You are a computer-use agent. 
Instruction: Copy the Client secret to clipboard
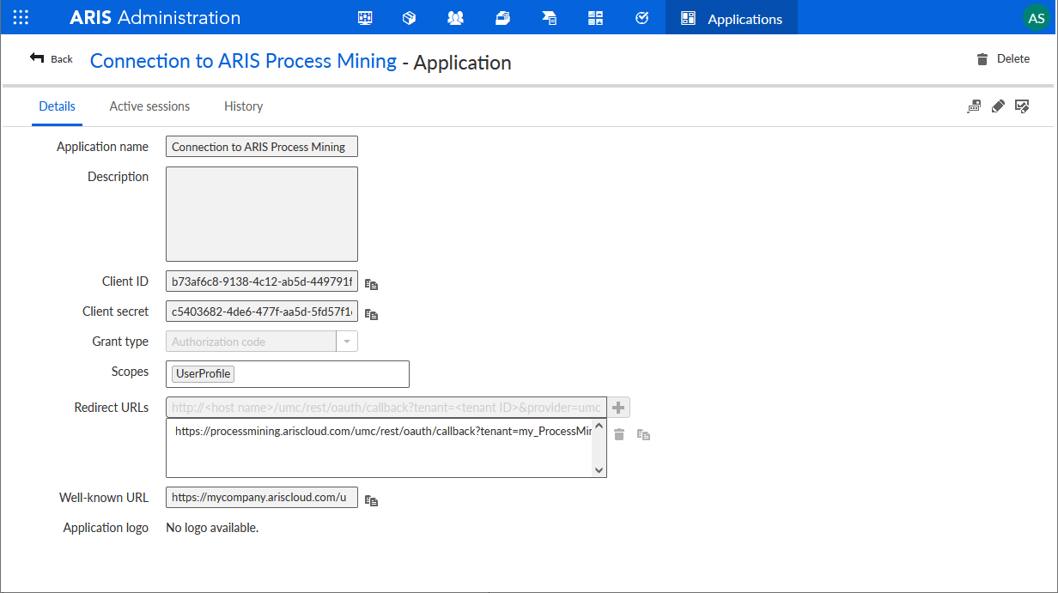[x=371, y=314]
